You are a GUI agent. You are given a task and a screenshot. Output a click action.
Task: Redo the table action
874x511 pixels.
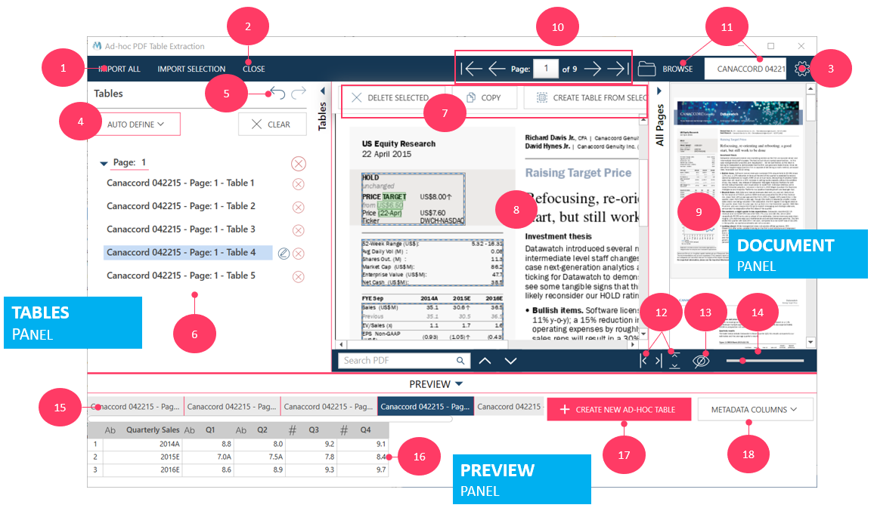(299, 92)
